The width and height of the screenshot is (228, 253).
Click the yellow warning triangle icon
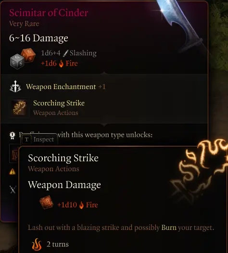13,172
